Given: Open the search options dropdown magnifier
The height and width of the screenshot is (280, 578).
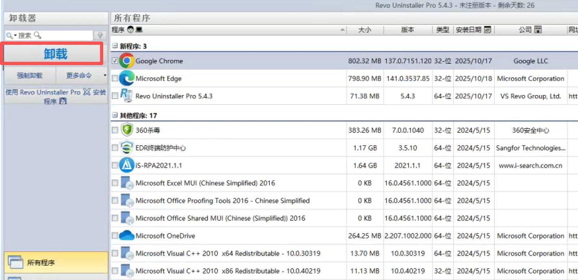Looking at the screenshot, I should [11, 35].
